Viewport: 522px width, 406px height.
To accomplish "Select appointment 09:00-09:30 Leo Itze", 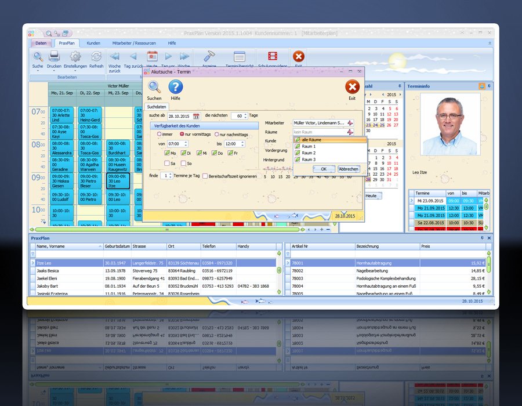I will point(118,181).
